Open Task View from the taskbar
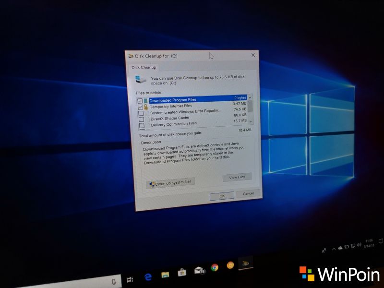 click(x=130, y=279)
